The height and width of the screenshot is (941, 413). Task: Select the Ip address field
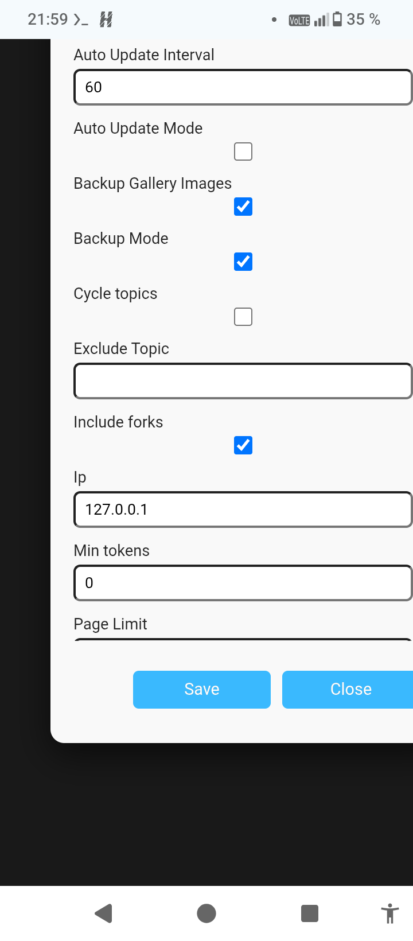[x=243, y=510]
